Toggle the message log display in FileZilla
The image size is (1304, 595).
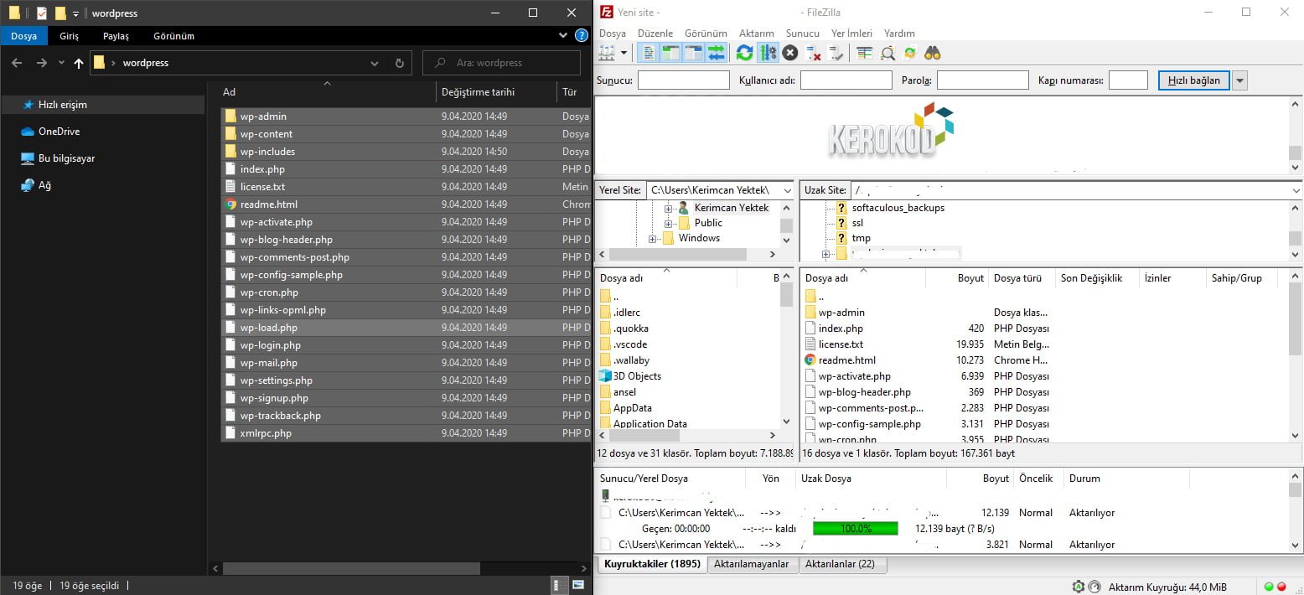click(x=649, y=53)
